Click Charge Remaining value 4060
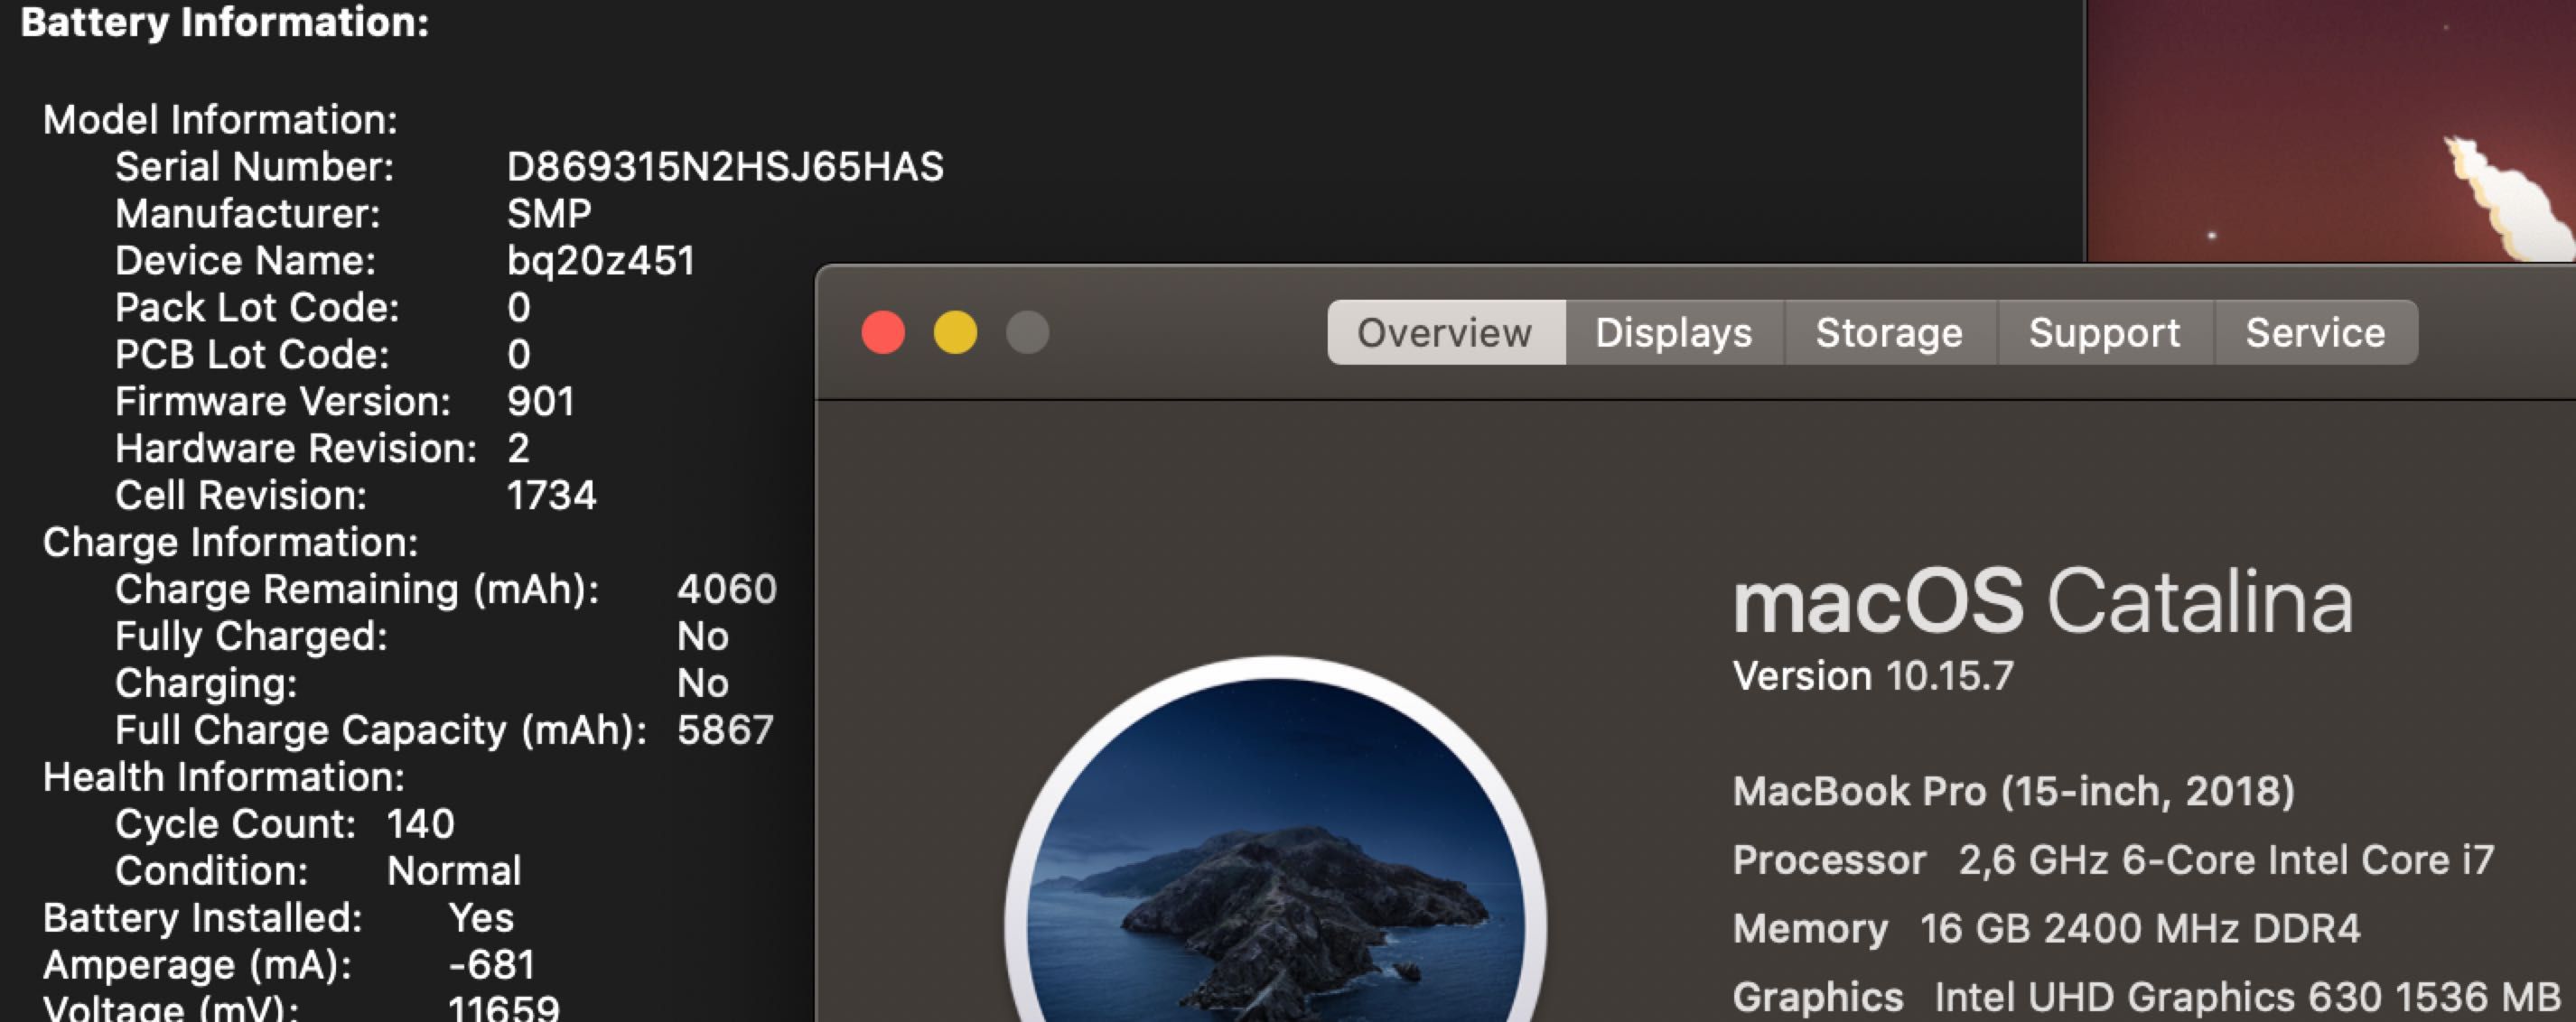 pyautogui.click(x=727, y=589)
